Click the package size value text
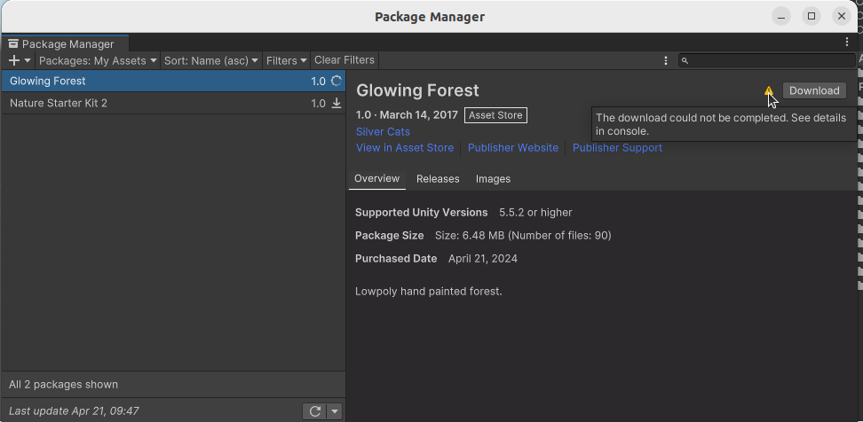 (523, 236)
